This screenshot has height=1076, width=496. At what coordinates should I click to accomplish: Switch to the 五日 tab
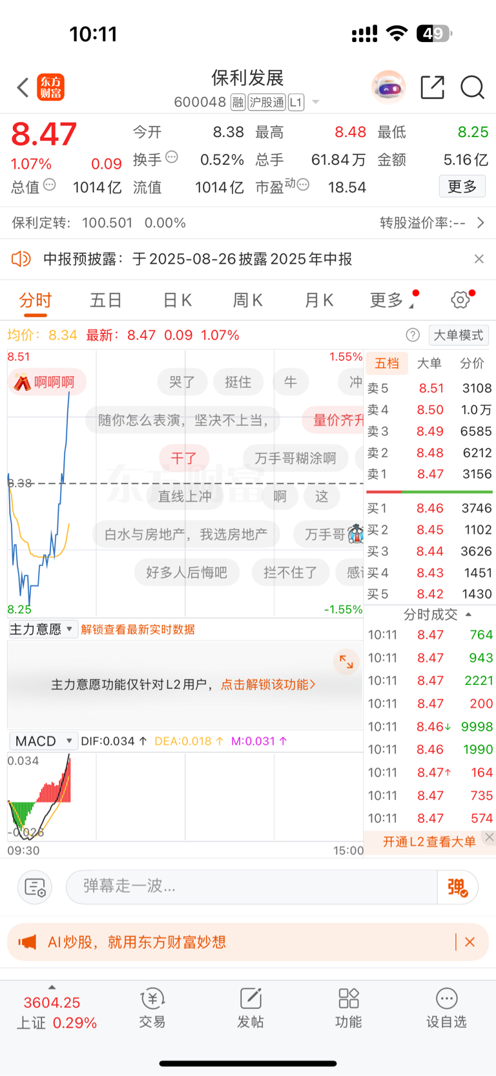click(x=106, y=301)
